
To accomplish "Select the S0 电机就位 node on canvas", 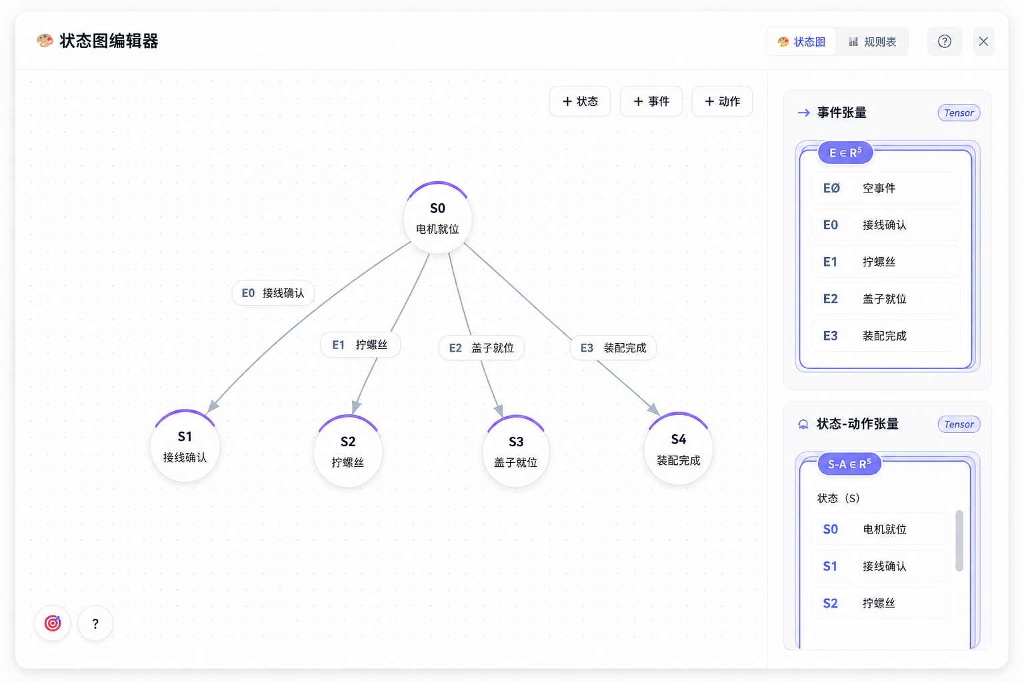I will click(x=437, y=218).
